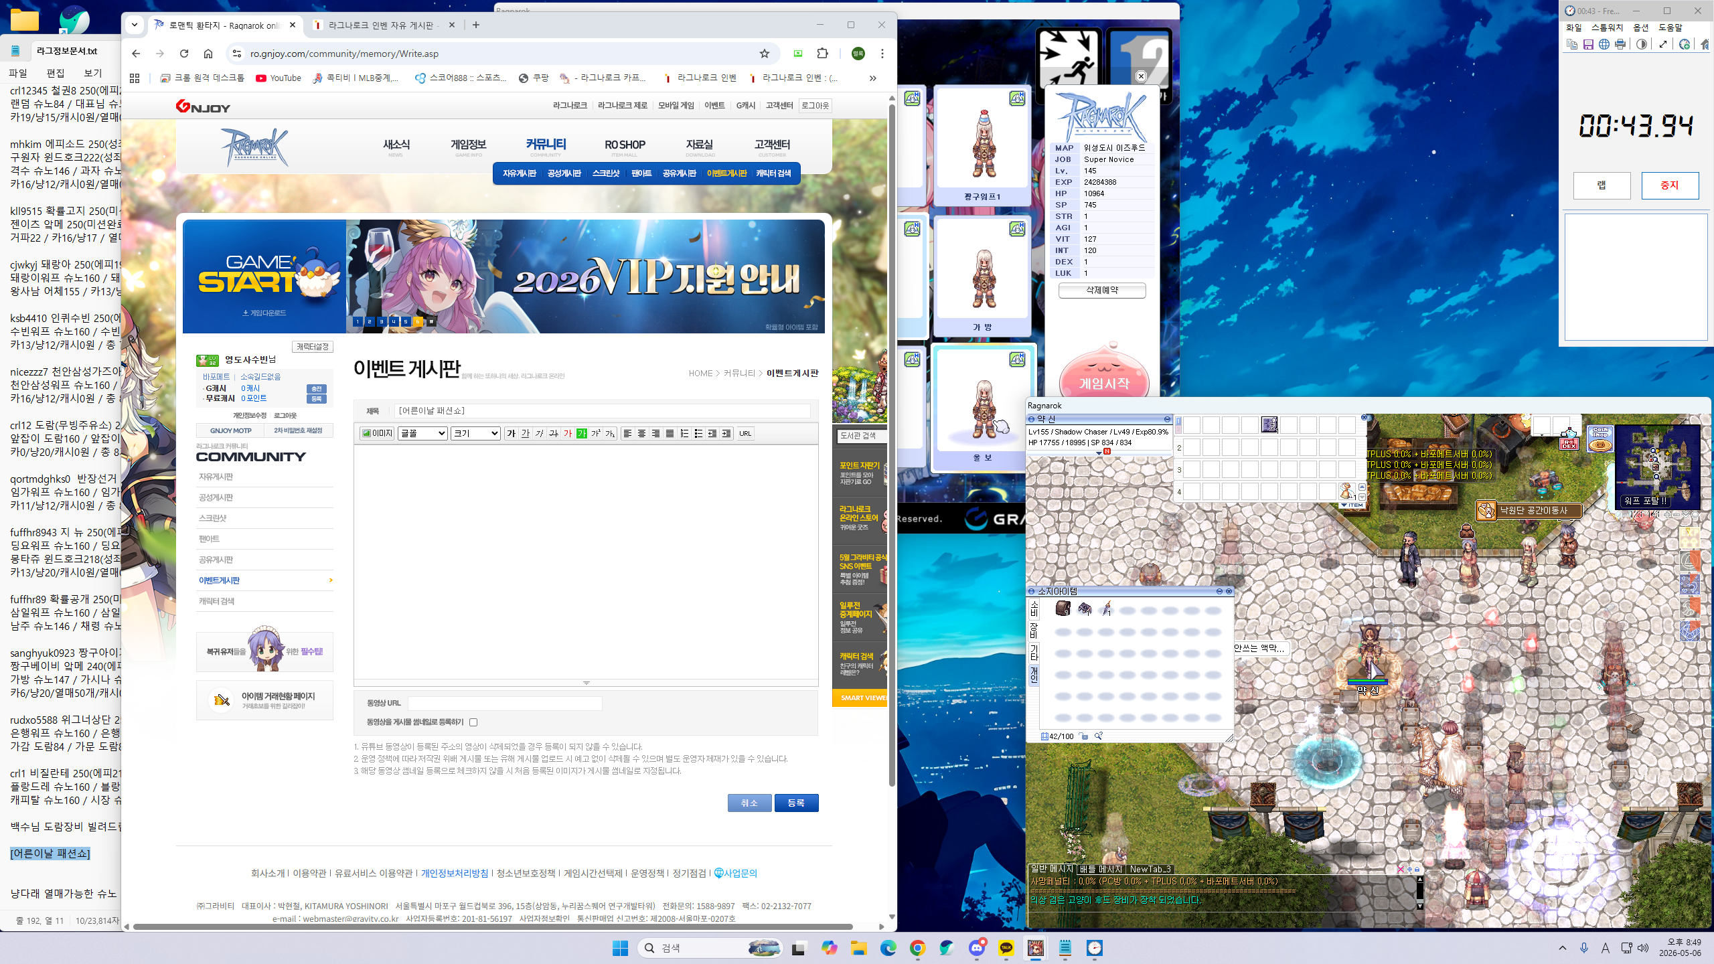Viewport: 1714px width, 964px height.
Task: Open the 크기 font size dropdown
Action: coord(475,434)
